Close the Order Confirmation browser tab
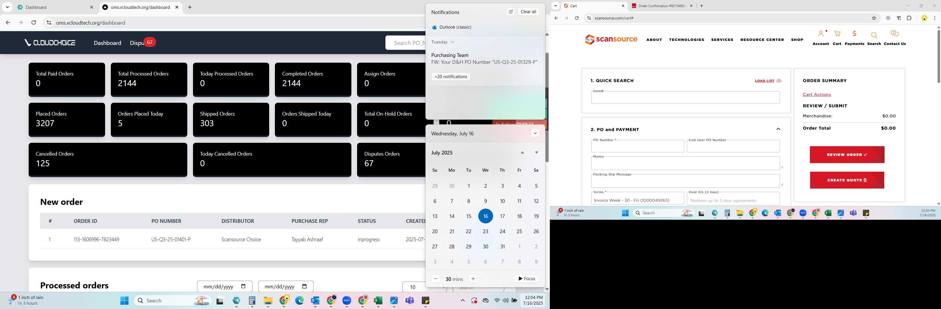Screen dimensions: 941x309 pyautogui.click(x=691, y=6)
